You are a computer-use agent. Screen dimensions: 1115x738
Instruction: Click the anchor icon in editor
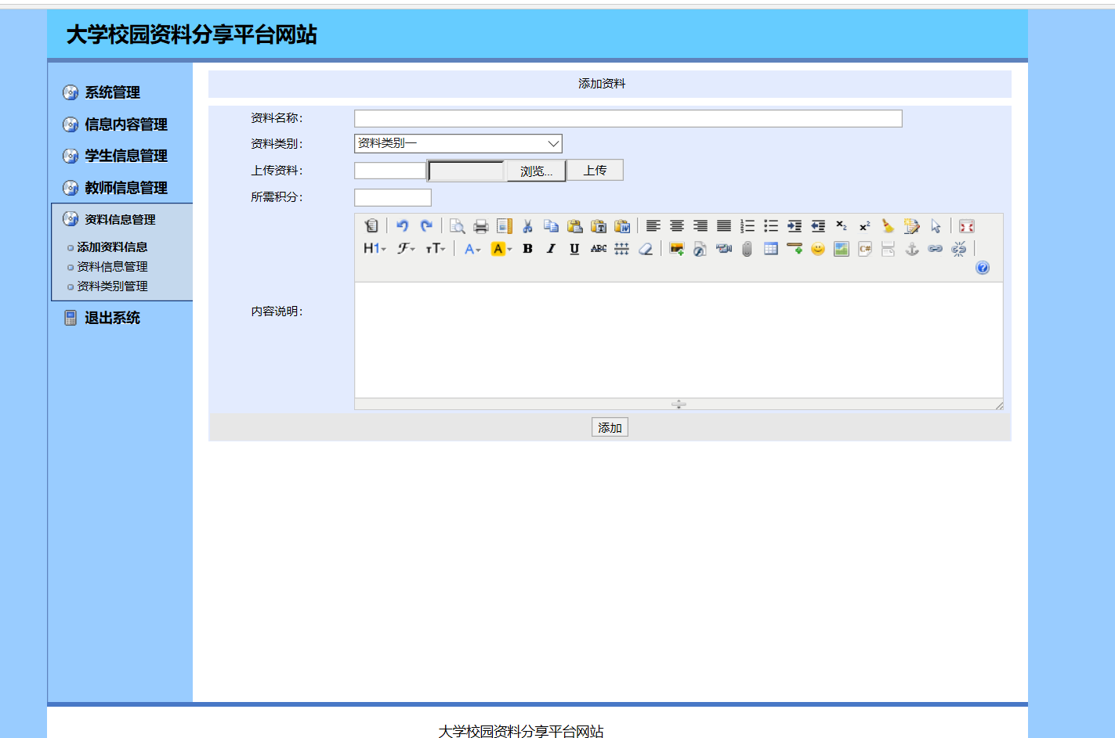tap(912, 249)
